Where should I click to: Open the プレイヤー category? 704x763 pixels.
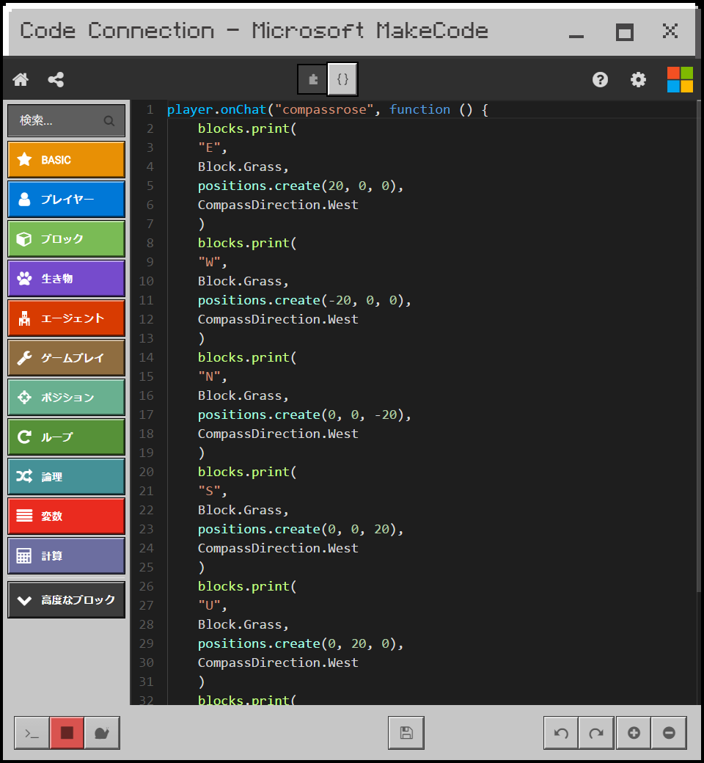coord(66,199)
